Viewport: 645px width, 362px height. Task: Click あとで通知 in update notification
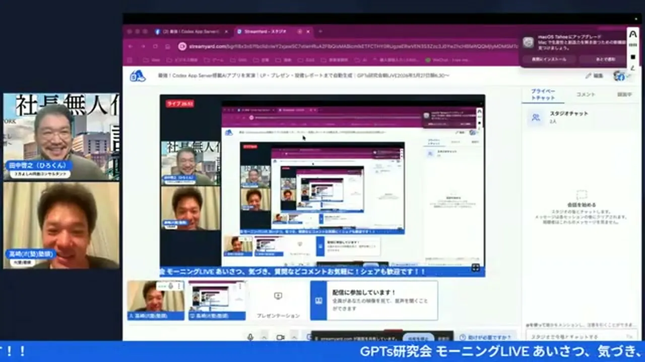point(605,59)
